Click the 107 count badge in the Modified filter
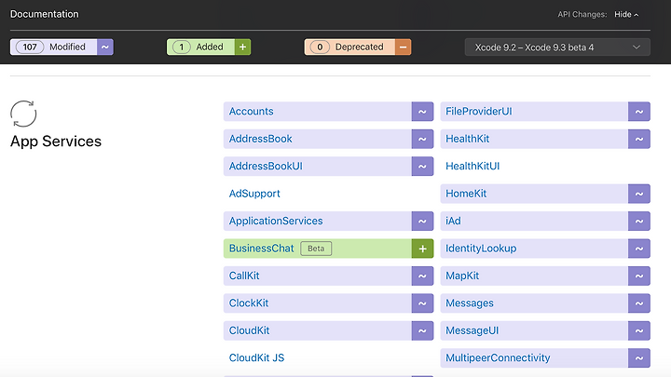The height and width of the screenshot is (377, 671). pyautogui.click(x=30, y=47)
